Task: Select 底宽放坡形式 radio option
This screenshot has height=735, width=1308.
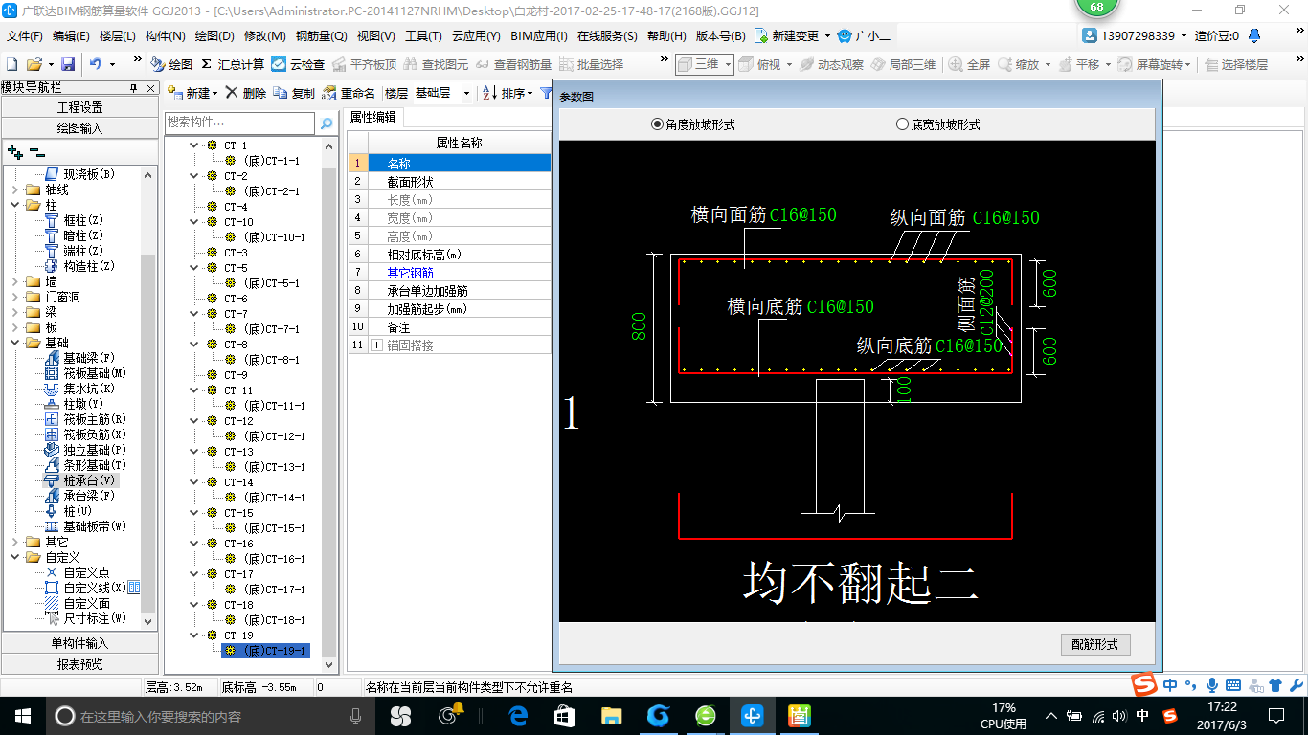Action: coord(938,124)
